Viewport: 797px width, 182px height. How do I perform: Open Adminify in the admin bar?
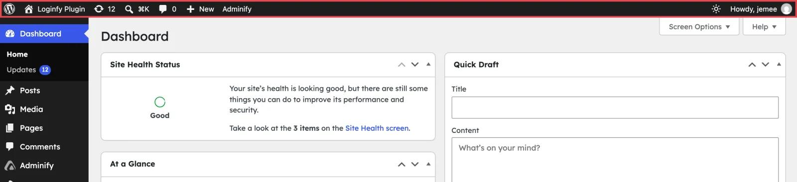tap(237, 9)
